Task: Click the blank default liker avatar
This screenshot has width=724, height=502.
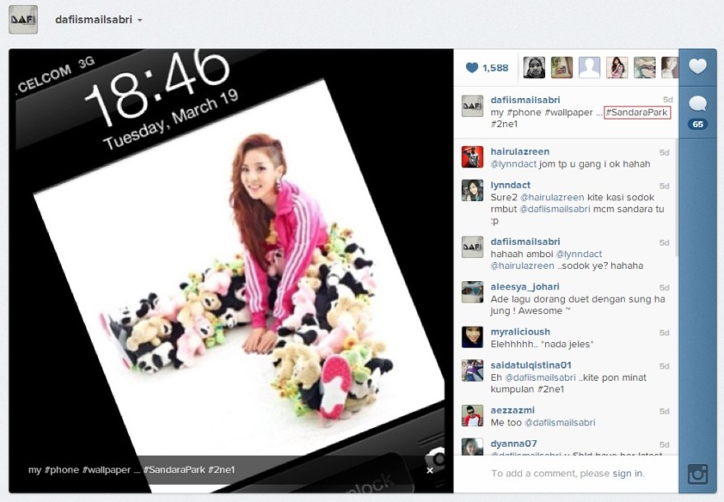Action: pos(589,68)
